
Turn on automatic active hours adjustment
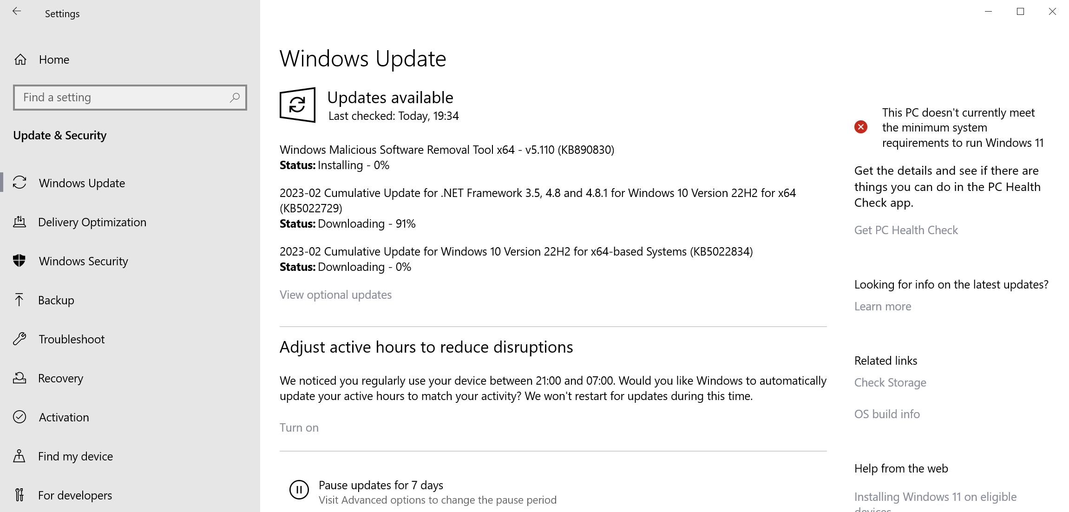coord(299,427)
